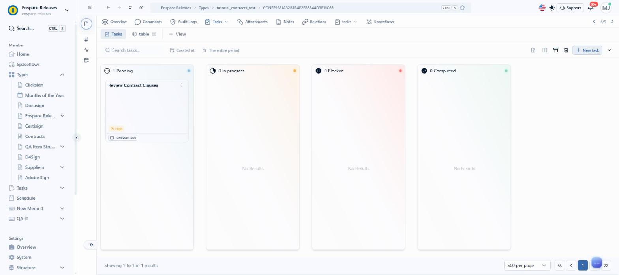Click the sidebar layout toggle icon
The height and width of the screenshot is (275, 619).
90,7
